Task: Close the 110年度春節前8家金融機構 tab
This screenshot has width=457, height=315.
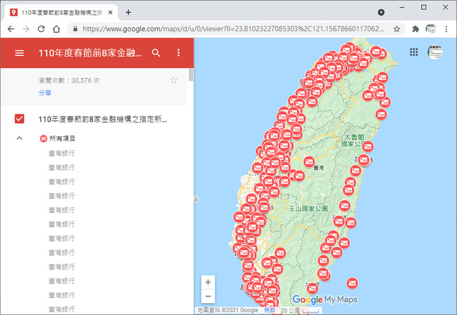Action: point(110,13)
